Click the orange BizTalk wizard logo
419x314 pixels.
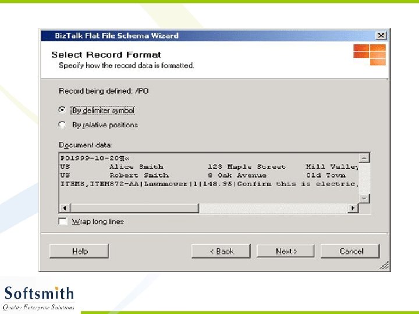coord(370,55)
